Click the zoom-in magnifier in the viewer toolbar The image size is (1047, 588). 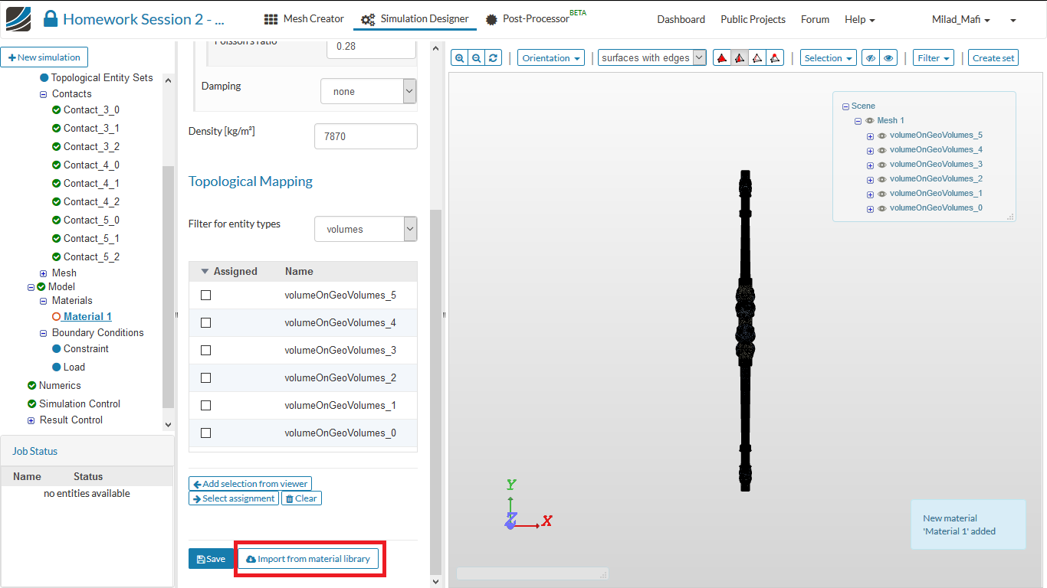(x=459, y=58)
